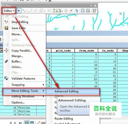
Task: Select from_node cell with value 23
Action: click(x=86, y=79)
